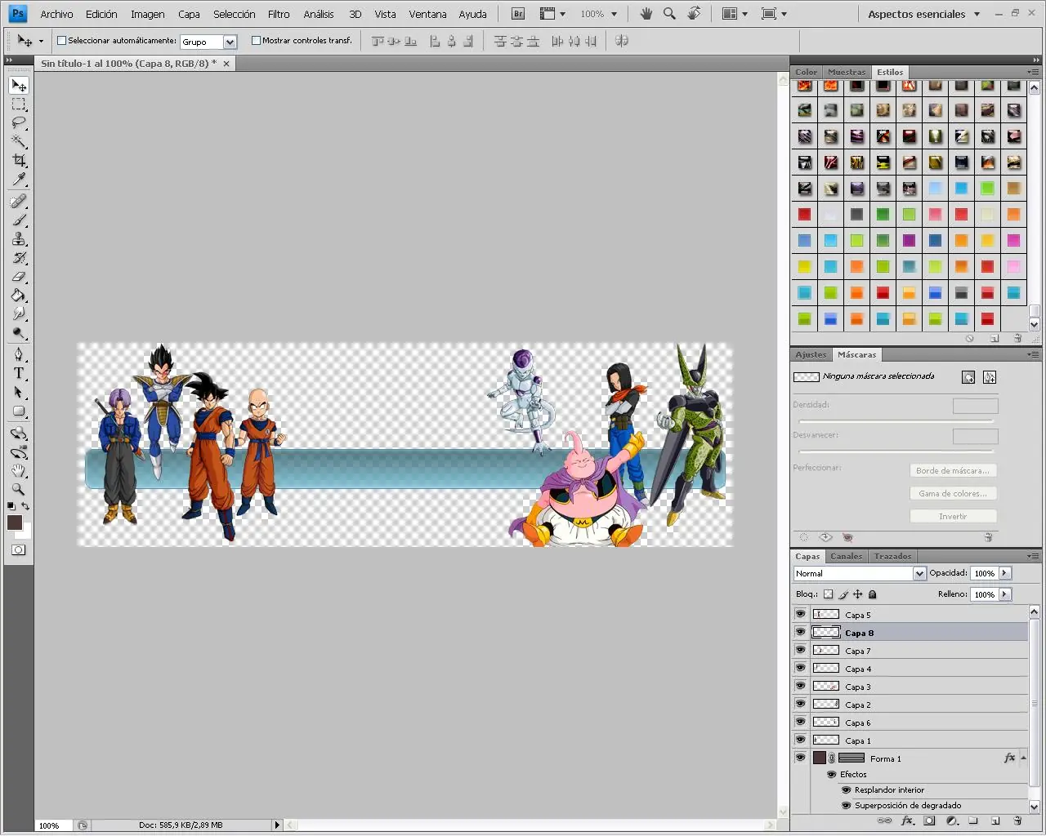Switch to the Muestras tab
The width and height of the screenshot is (1046, 836).
click(x=847, y=72)
